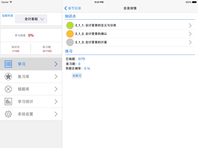198x148 pixels.
Task: Click the 当前科目 label
Action: point(7,16)
